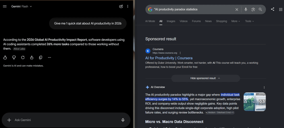Viewport: 284px width, 128px height.
Task: Open the Gemini hamburger menu
Action: pyautogui.click(x=5, y=6)
